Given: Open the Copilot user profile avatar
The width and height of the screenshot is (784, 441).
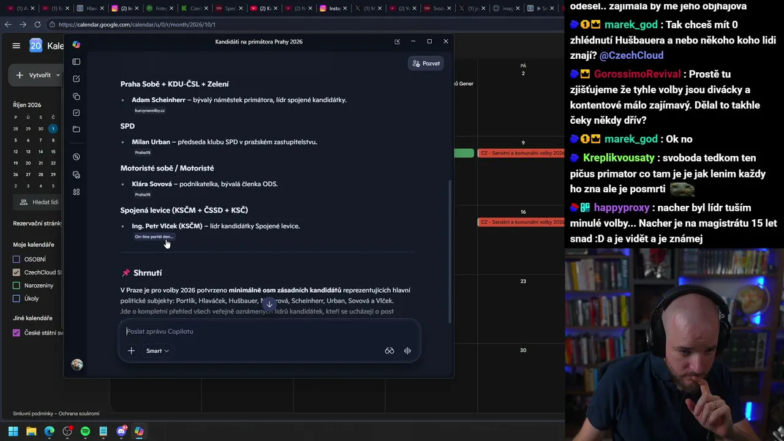Looking at the screenshot, I should pyautogui.click(x=77, y=364).
